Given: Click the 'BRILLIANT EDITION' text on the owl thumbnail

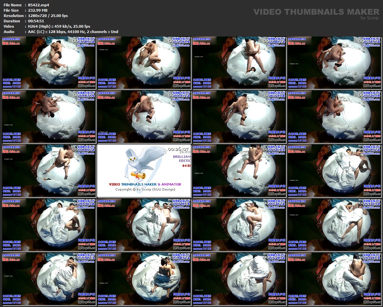Looking at the screenshot, I should 183,159.
